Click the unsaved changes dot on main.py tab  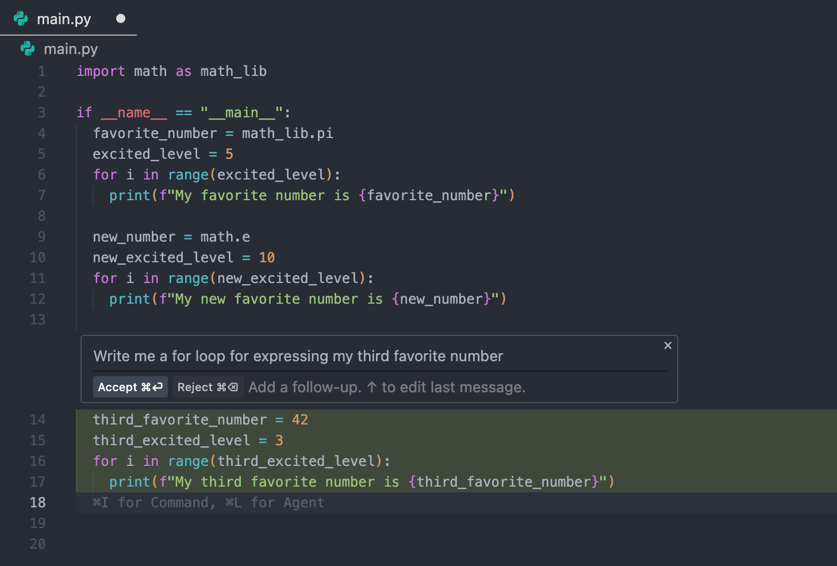(x=121, y=18)
